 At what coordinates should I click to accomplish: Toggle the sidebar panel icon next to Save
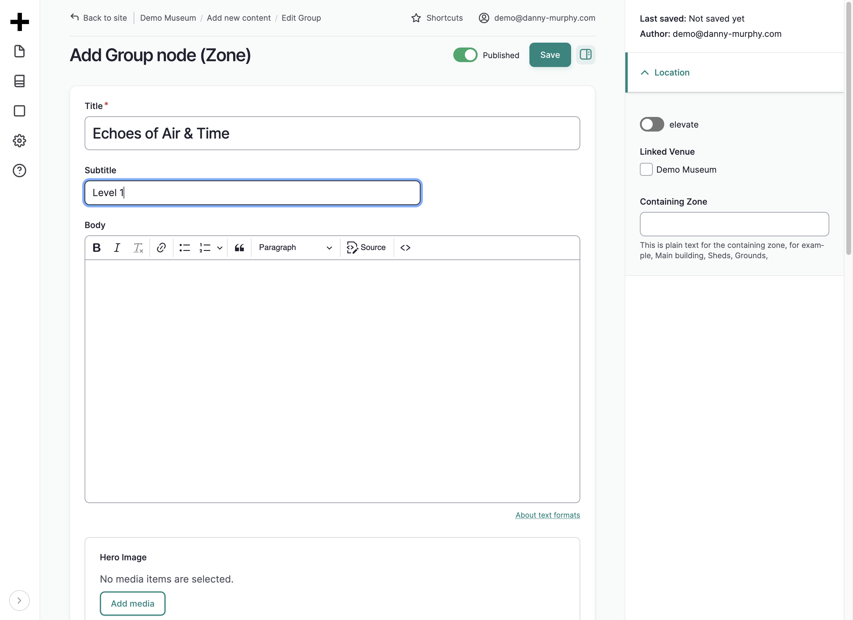tap(586, 55)
